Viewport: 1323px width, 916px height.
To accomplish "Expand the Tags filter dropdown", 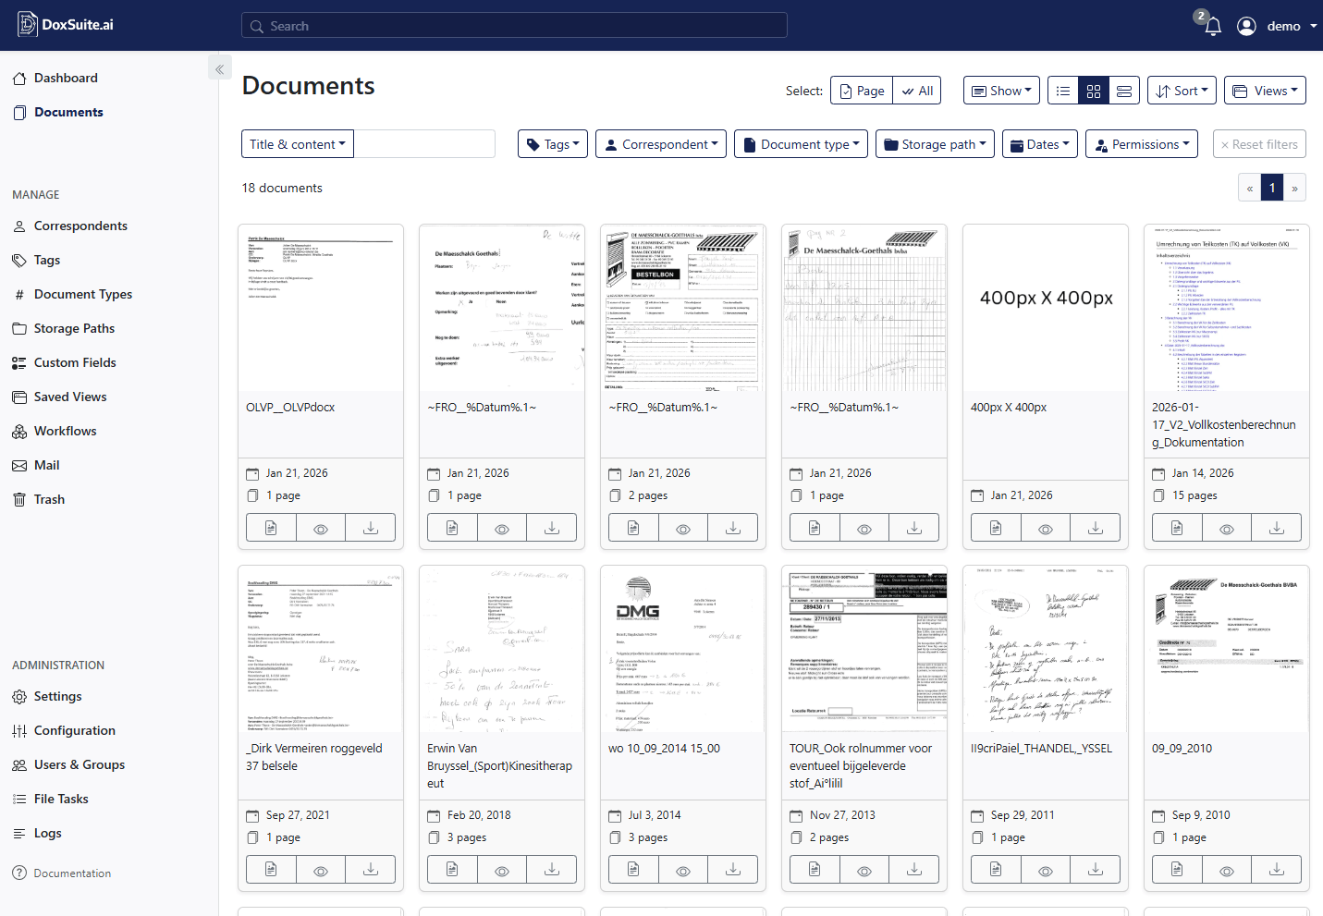I will click(553, 144).
